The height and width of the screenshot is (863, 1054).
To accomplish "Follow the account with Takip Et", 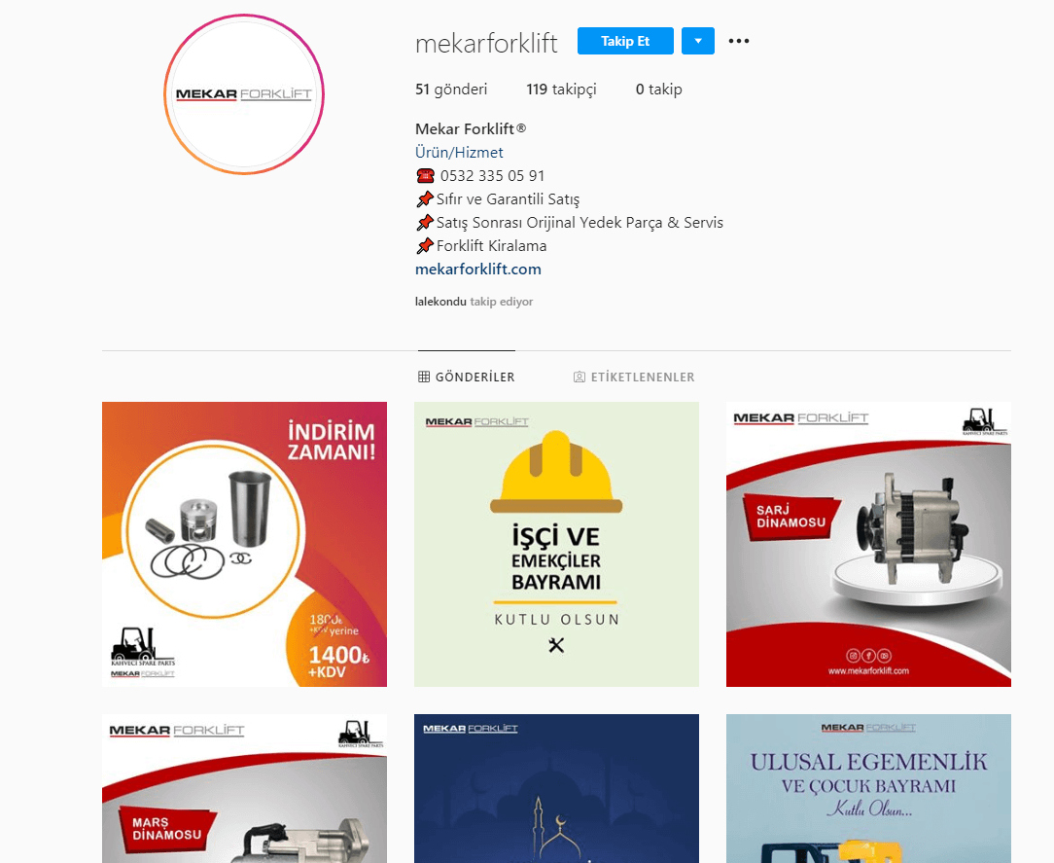I will [x=625, y=41].
